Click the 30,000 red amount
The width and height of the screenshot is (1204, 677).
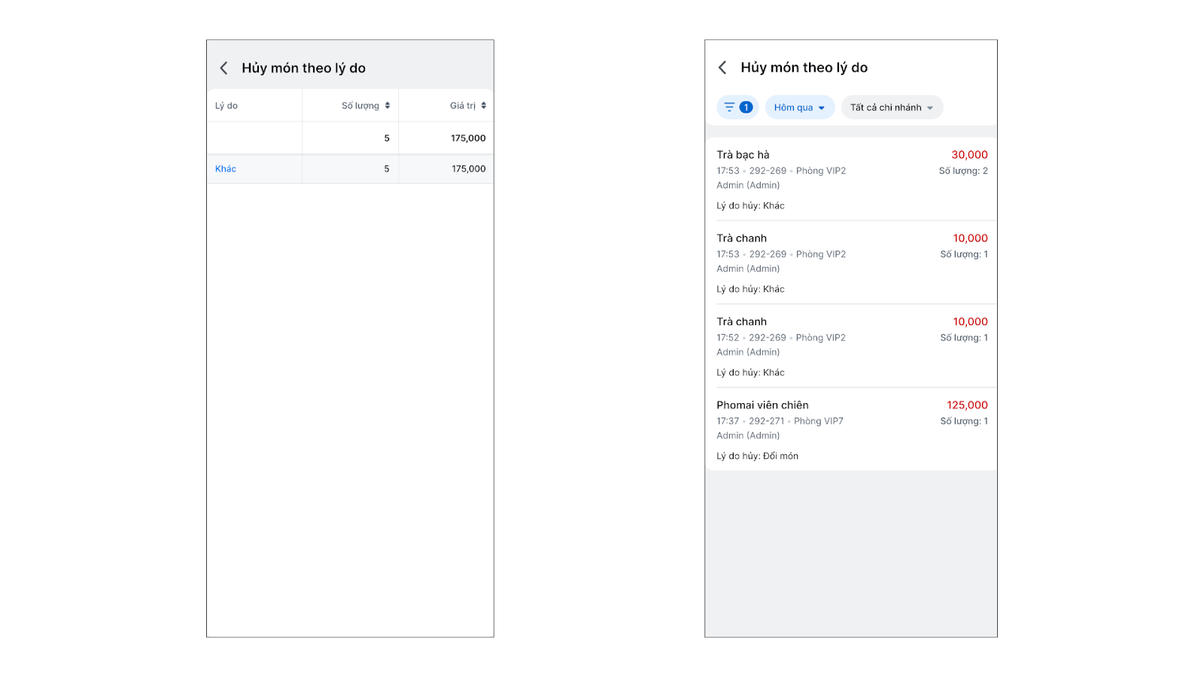(969, 155)
